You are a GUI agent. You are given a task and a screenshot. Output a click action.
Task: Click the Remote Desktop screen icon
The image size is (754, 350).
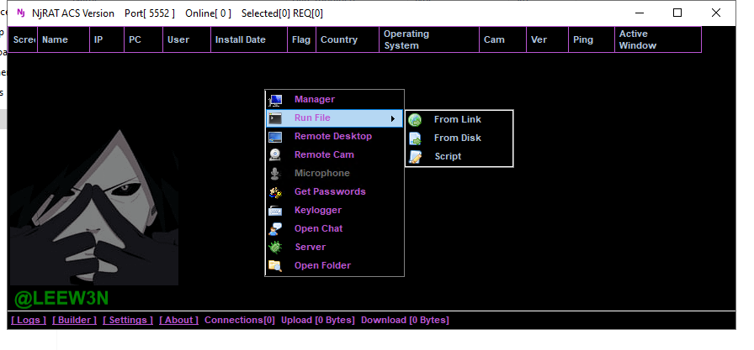(x=275, y=137)
